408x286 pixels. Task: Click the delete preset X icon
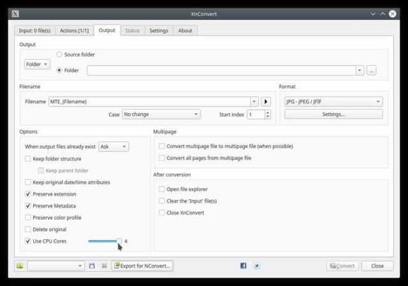104,266
